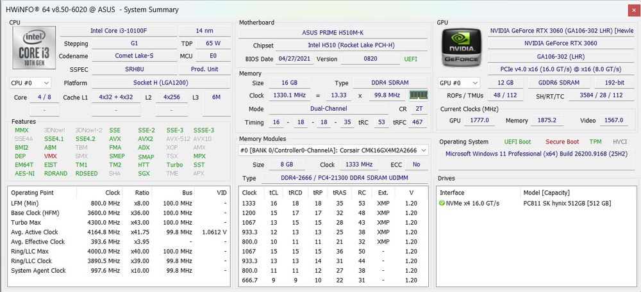Image resolution: width=641 pixels, height=292 pixels.
Task: Click the BIOS Date 04/27/2021 value
Action: [295, 59]
